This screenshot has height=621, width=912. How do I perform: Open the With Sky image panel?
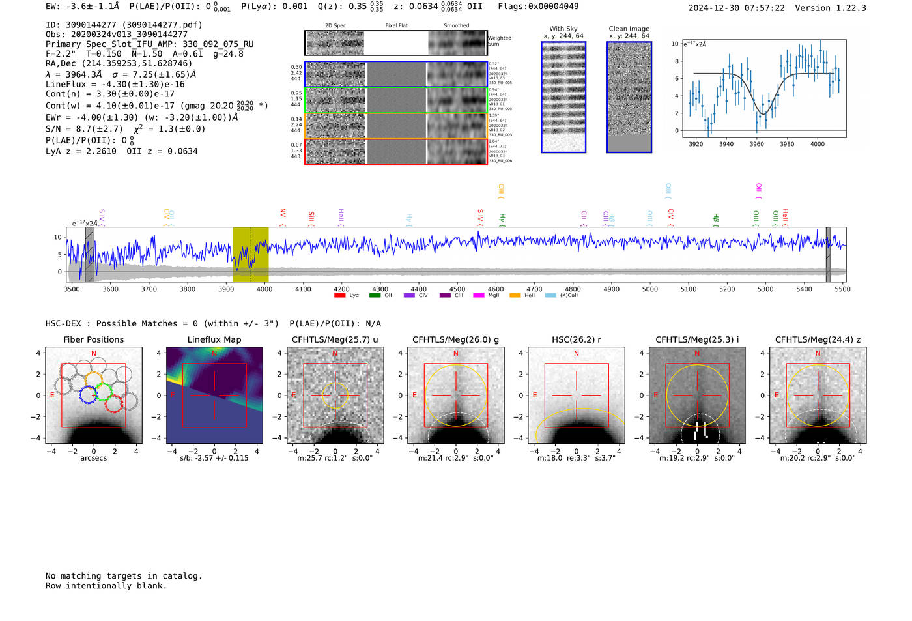point(563,97)
